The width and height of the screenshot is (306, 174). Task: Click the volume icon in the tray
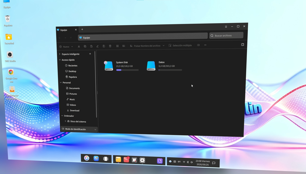tap(192, 162)
